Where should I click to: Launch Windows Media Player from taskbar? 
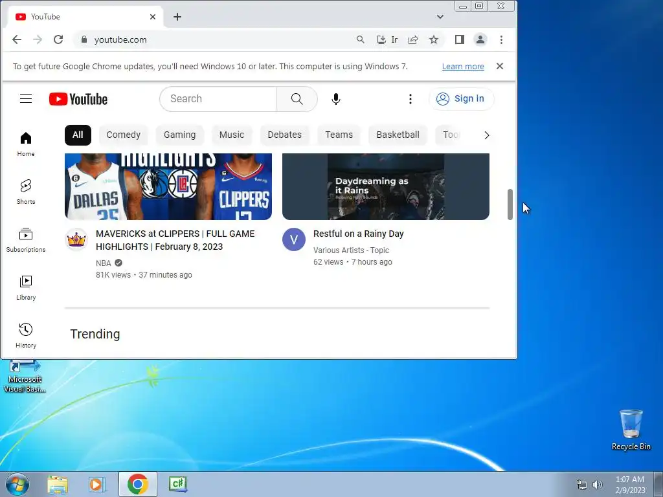[x=96, y=484]
